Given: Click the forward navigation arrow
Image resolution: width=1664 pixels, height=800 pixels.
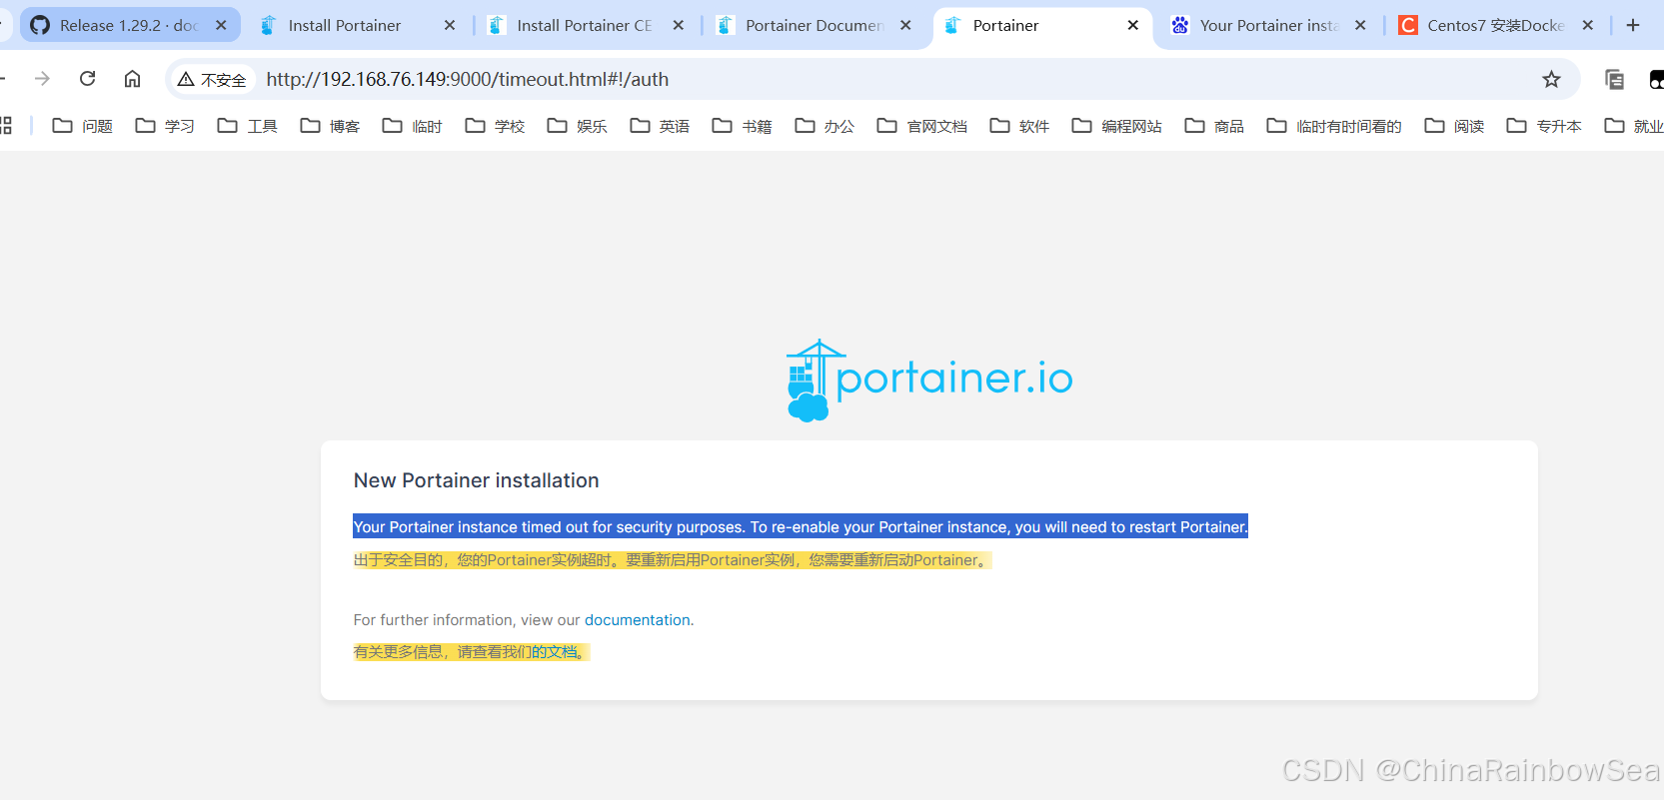Looking at the screenshot, I should coord(42,79).
